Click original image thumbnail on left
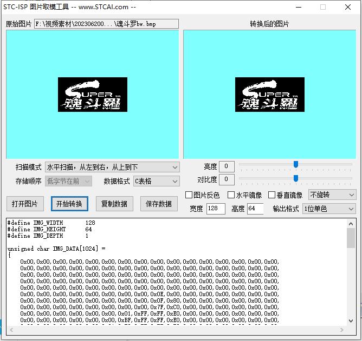Viewport: 362px width, 341px height. click(x=93, y=95)
